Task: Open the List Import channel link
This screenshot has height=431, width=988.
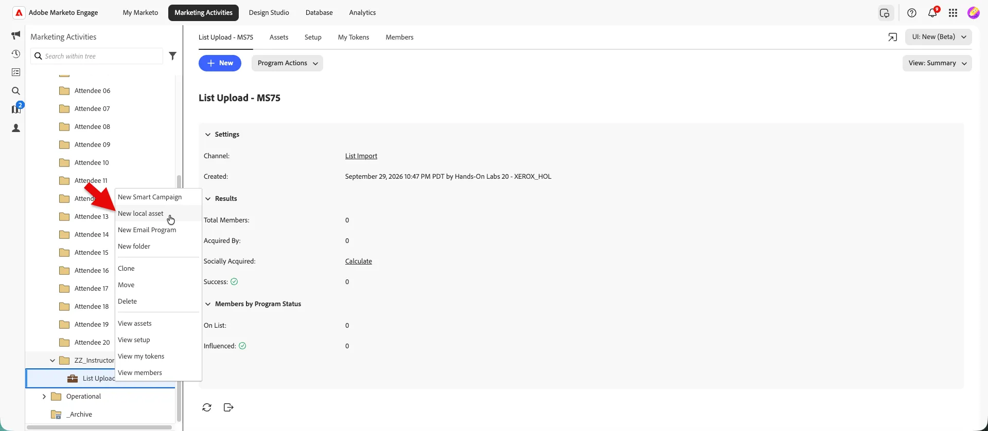Action: [x=361, y=156]
